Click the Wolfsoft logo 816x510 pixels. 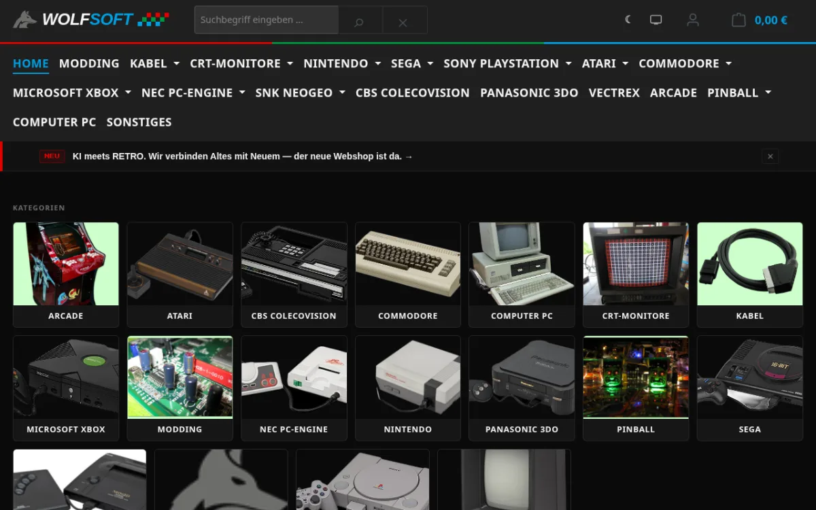click(x=91, y=20)
